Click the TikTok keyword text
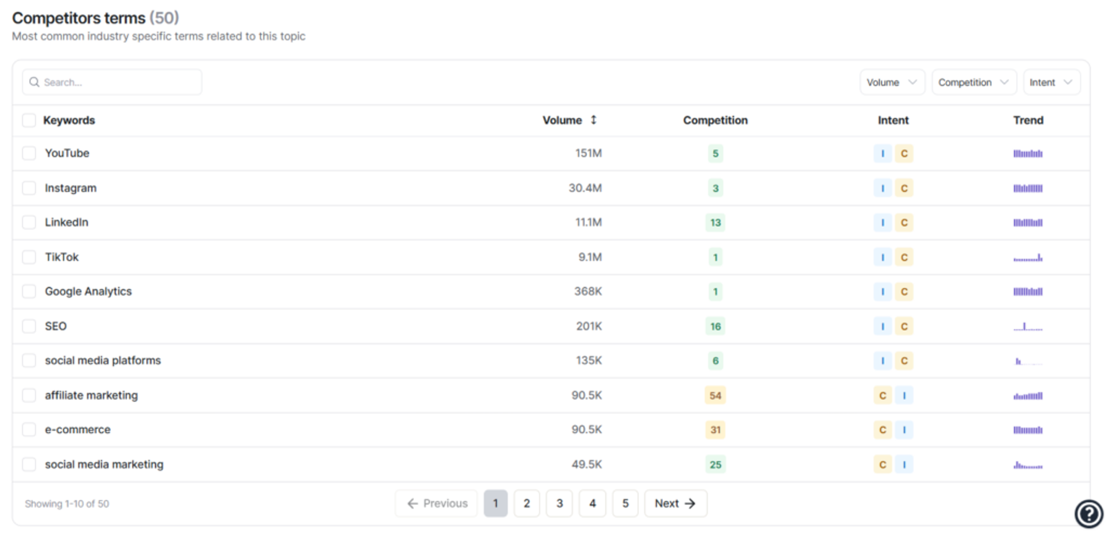This screenshot has width=1108, height=543. [x=62, y=257]
